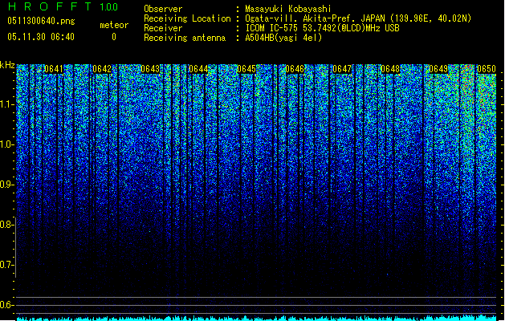Click the 'Observer' field label
505x321 pixels.
coord(163,9)
